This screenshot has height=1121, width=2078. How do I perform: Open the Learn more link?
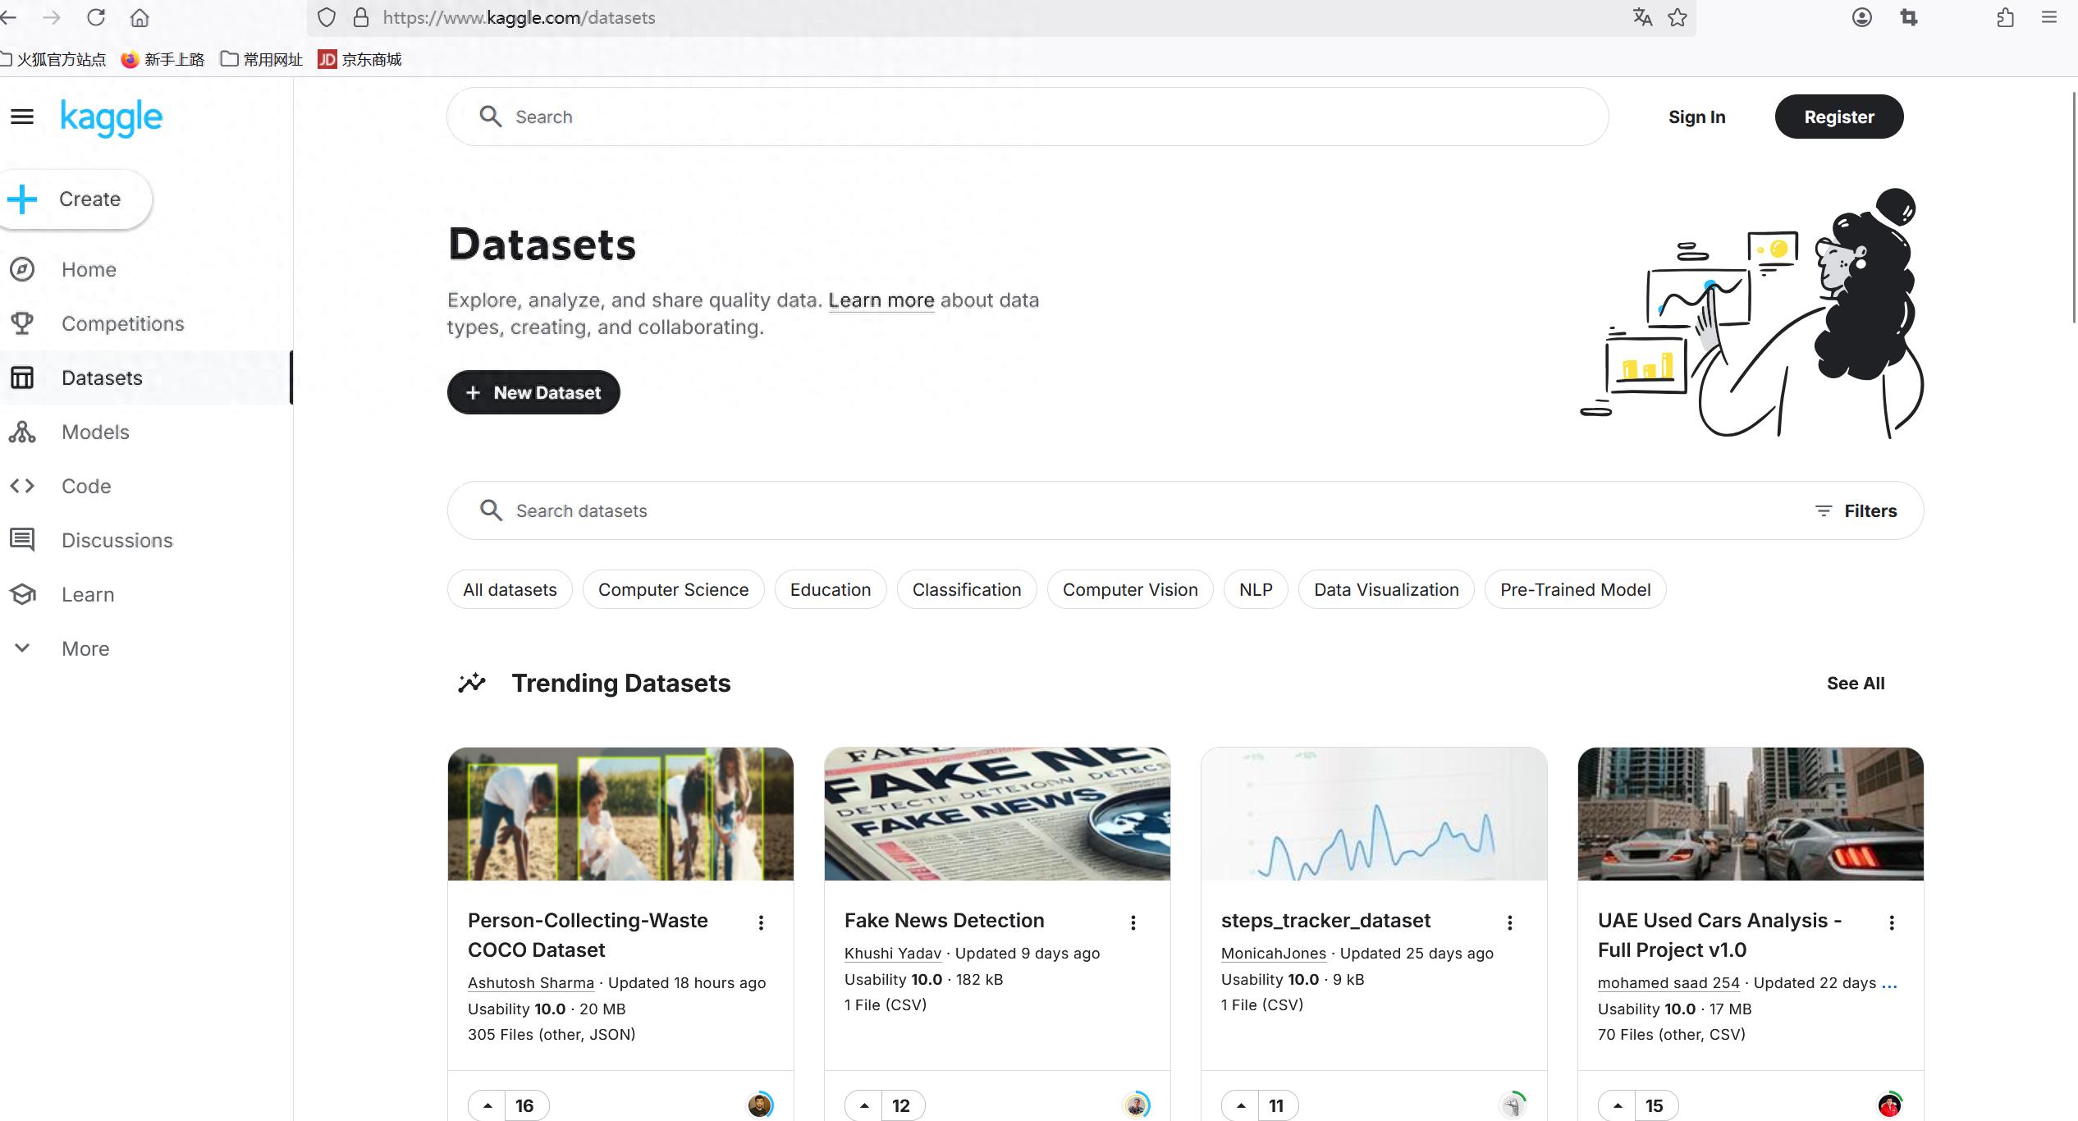point(881,300)
